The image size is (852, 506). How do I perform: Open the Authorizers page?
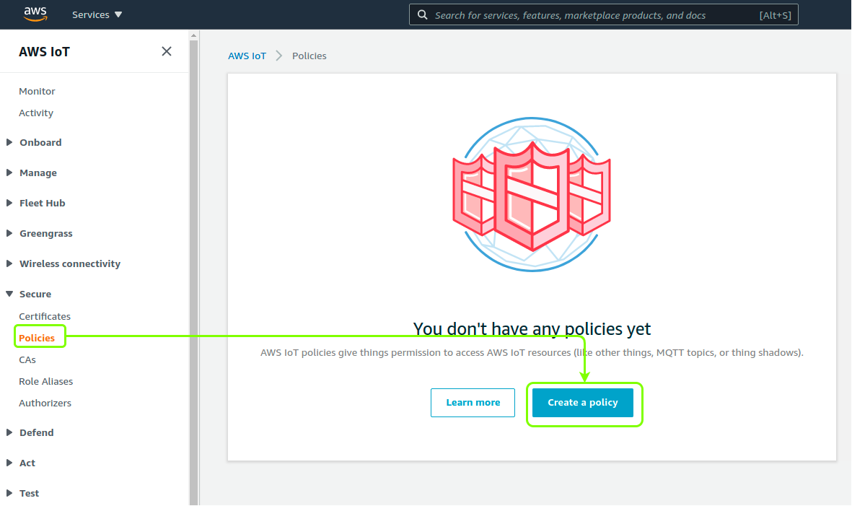coord(45,404)
